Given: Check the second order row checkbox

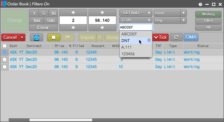Looking at the screenshot, I should (5, 60).
